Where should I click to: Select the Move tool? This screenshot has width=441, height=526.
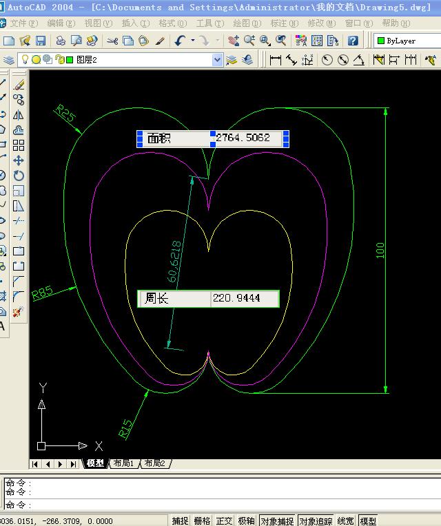19,160
